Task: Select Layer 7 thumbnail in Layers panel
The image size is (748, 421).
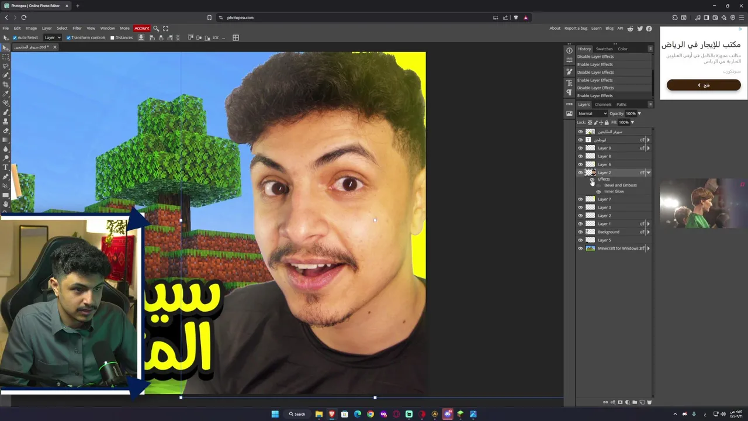Action: click(590, 199)
